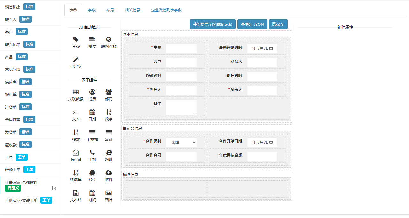Viewport: 409px width, 218px height.
Task: Select the 数字 sort-number component
Action: point(109,115)
